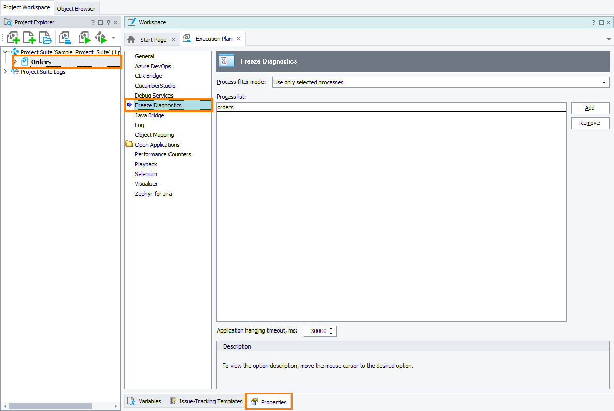
Task: Click the Add button for process list
Action: click(590, 108)
